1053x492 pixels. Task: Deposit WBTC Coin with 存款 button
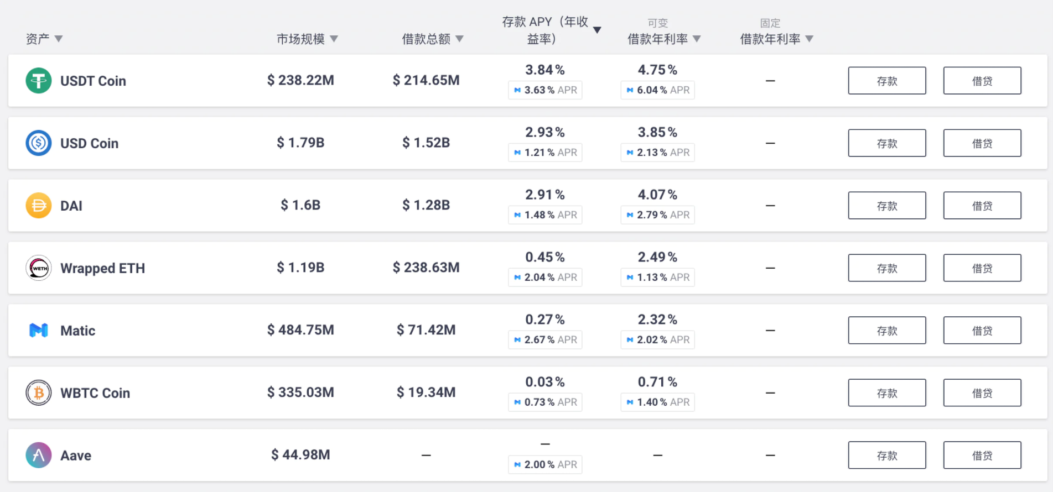point(887,393)
